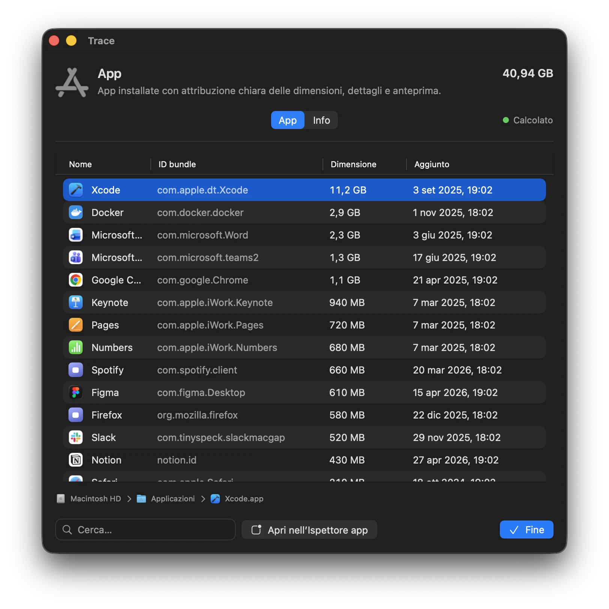
Task: Click the notion.id bundle ID
Action: 177,460
